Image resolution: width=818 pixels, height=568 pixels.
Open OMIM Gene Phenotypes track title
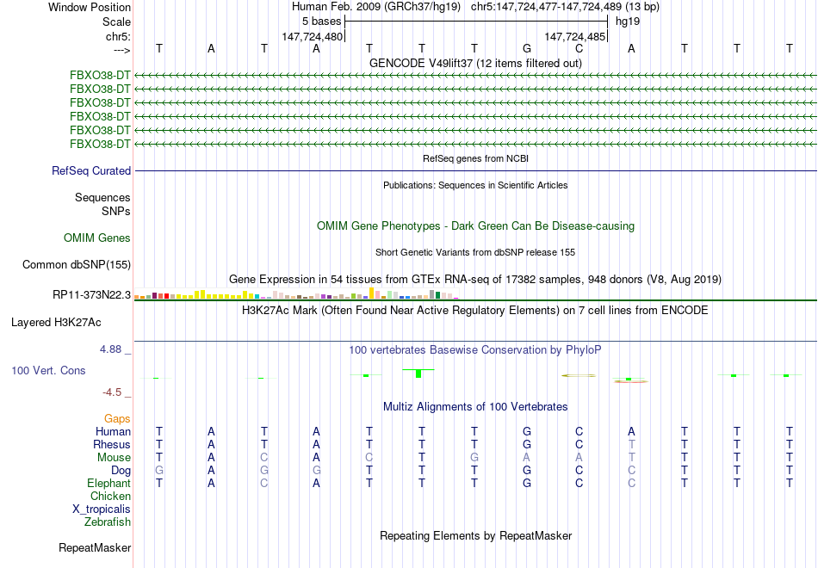[475, 225]
